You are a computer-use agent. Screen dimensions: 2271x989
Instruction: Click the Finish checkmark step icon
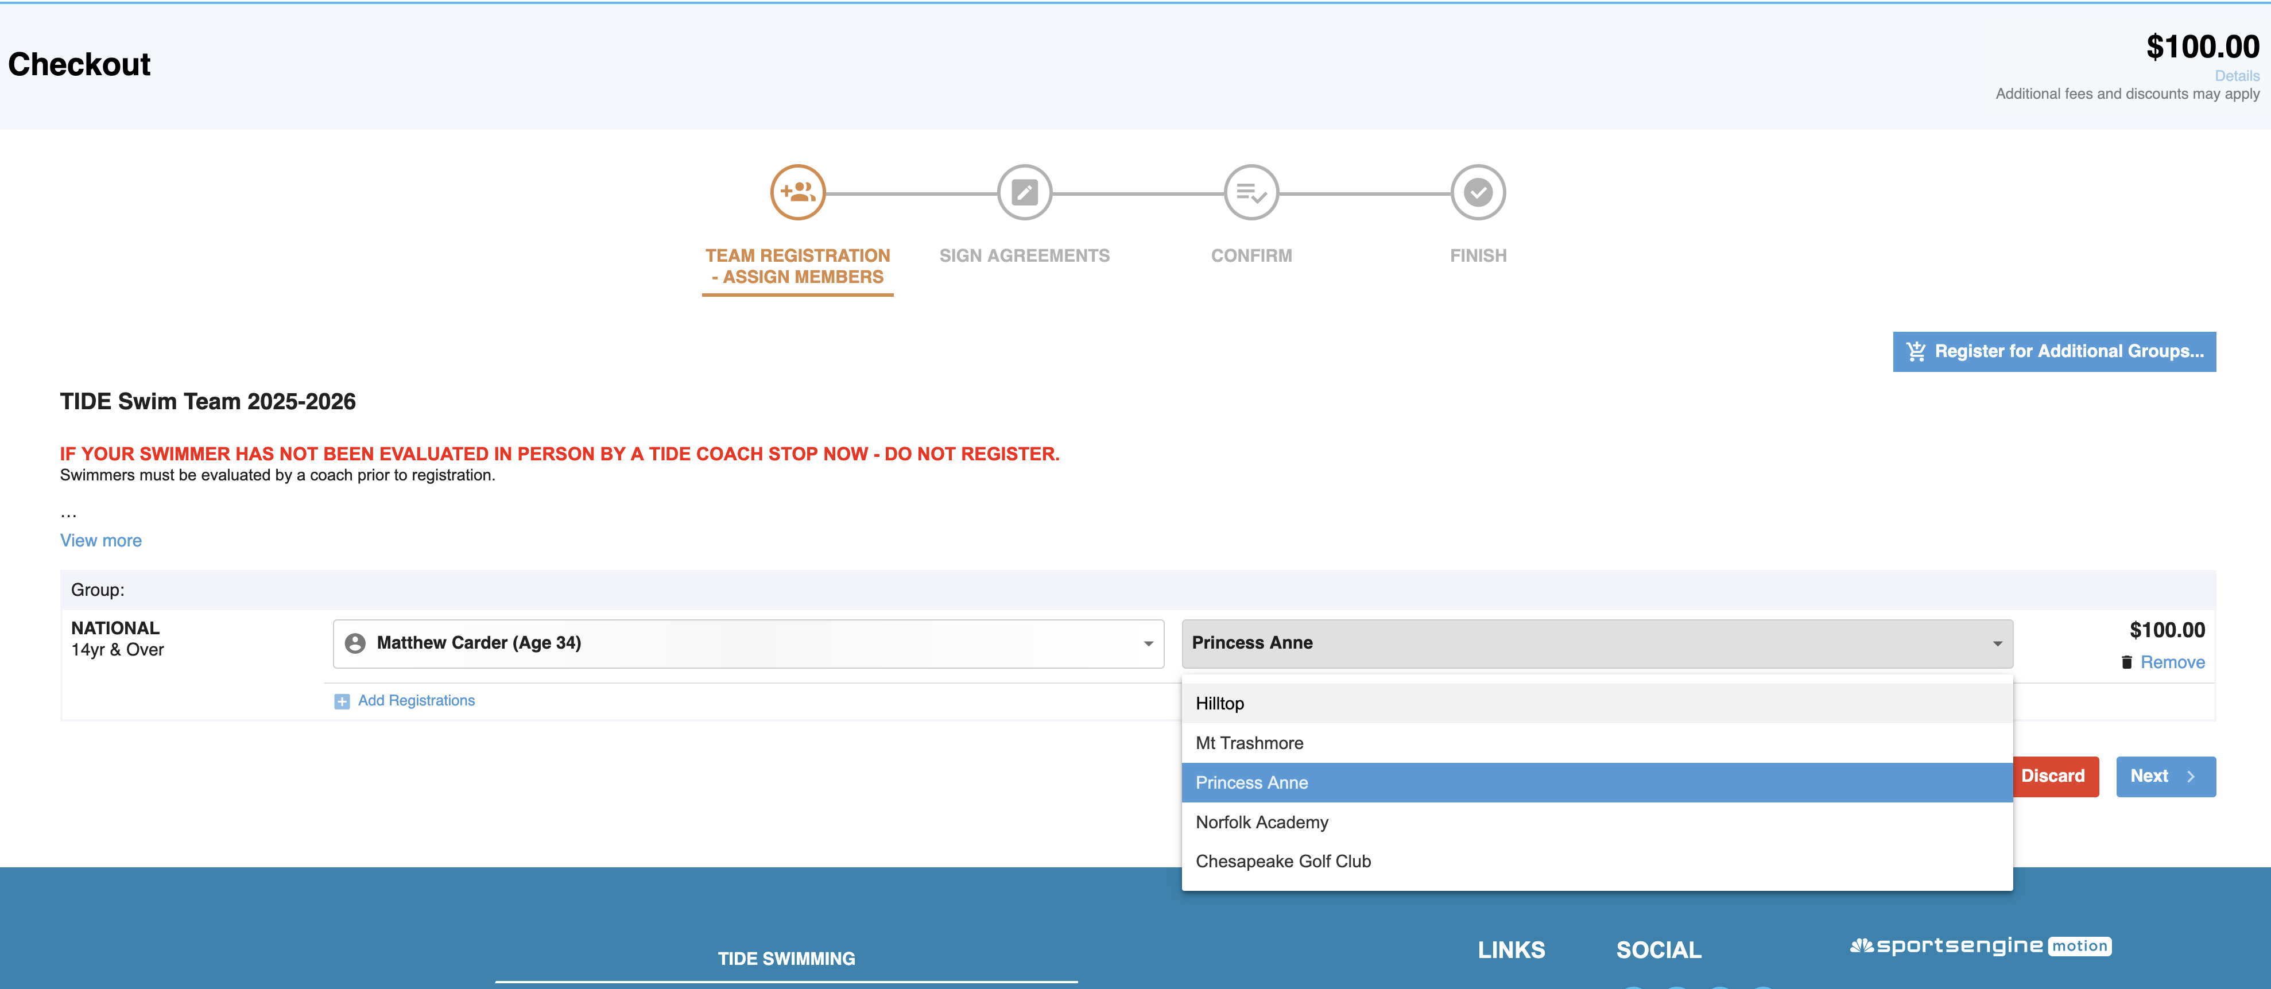pyautogui.click(x=1478, y=192)
